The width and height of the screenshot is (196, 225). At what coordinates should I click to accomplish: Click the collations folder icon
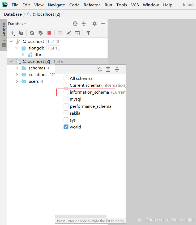(x=24, y=75)
